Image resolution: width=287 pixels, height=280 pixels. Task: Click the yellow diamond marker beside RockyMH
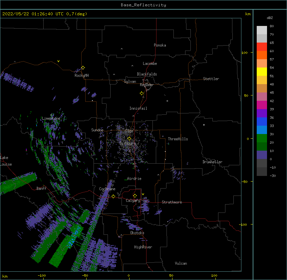point(83,68)
